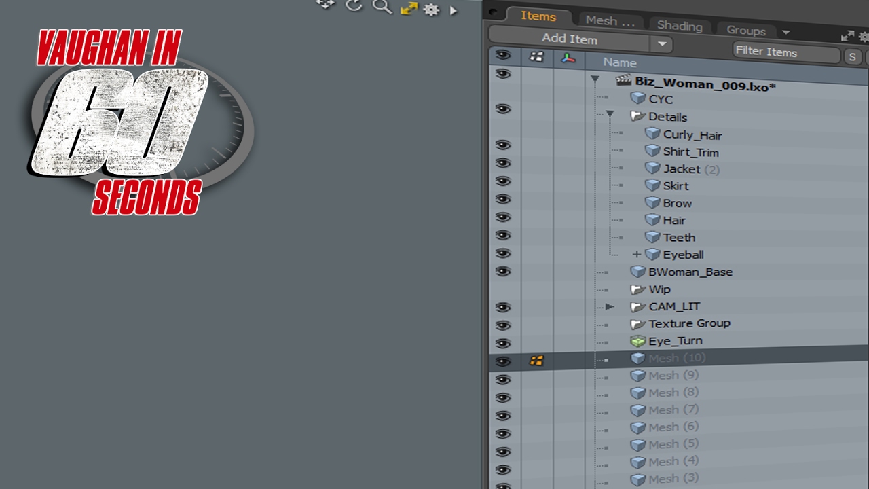Select the Mesh (7) item name
The image size is (869, 489).
pos(673,410)
